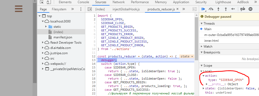Click the "SIDEBAR_OPEN" type value

click(x=231, y=80)
